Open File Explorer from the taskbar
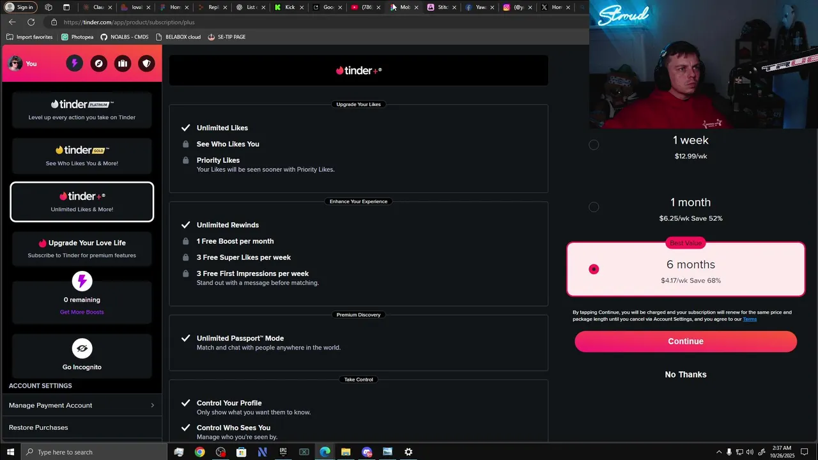Viewport: 818px width, 460px height. [x=346, y=452]
